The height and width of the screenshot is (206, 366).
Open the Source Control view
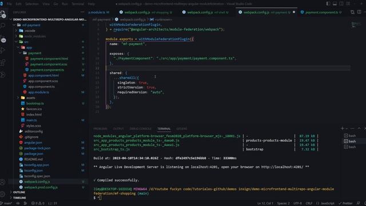point(3,38)
